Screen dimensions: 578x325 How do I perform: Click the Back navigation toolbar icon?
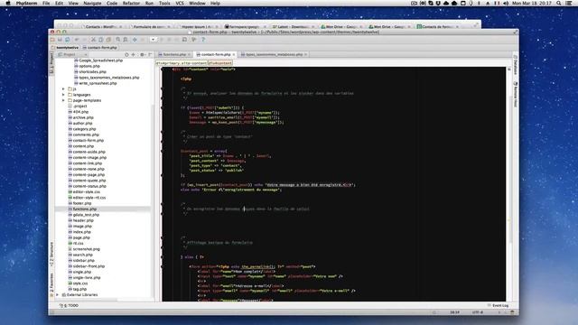(135, 40)
